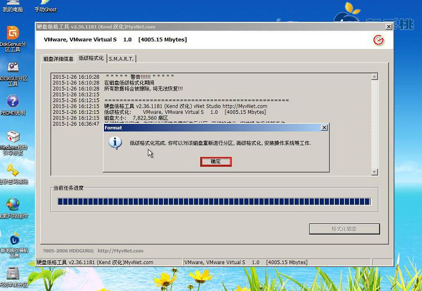
Task: Open the 我的电脑 desktop icon
Action: tap(13, 7)
